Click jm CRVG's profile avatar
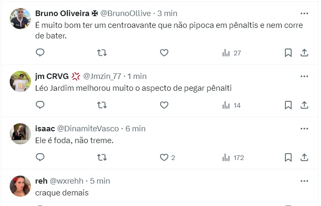Image resolution: width=321 pixels, height=206 pixels. 20,81
